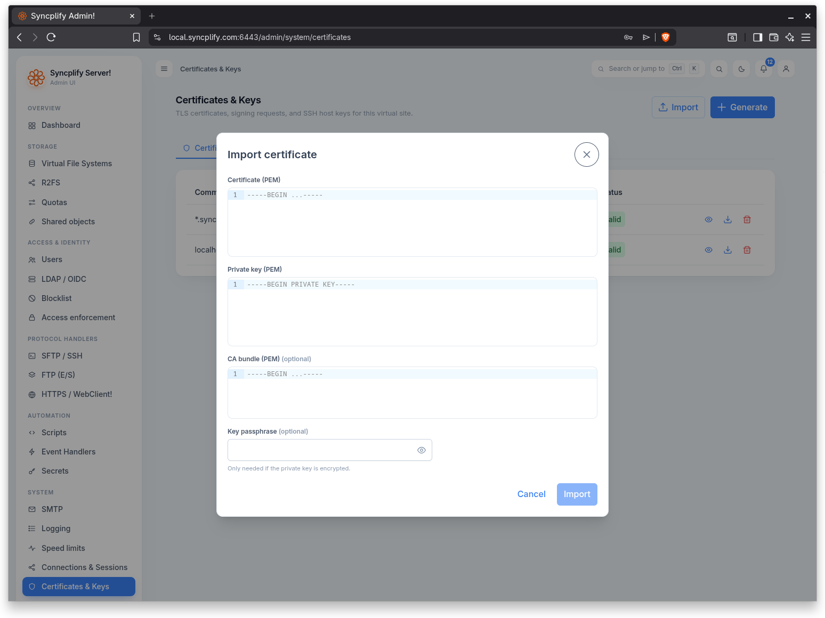Toggle the sidebar hamburger menu
The height and width of the screenshot is (618, 825).
point(164,69)
